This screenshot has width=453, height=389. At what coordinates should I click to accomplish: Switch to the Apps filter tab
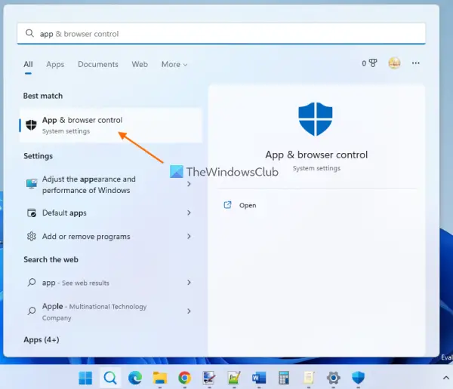tap(55, 64)
